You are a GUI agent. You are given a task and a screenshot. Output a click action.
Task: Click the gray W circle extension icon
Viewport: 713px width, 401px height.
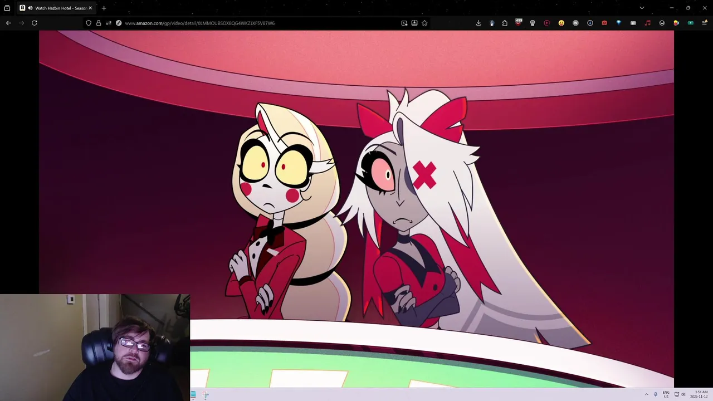pyautogui.click(x=575, y=23)
